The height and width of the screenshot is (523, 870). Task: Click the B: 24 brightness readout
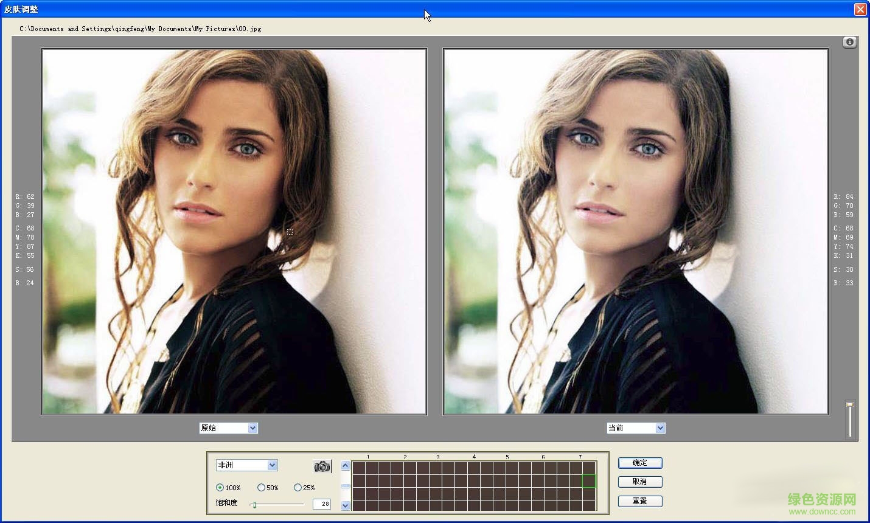coord(25,283)
